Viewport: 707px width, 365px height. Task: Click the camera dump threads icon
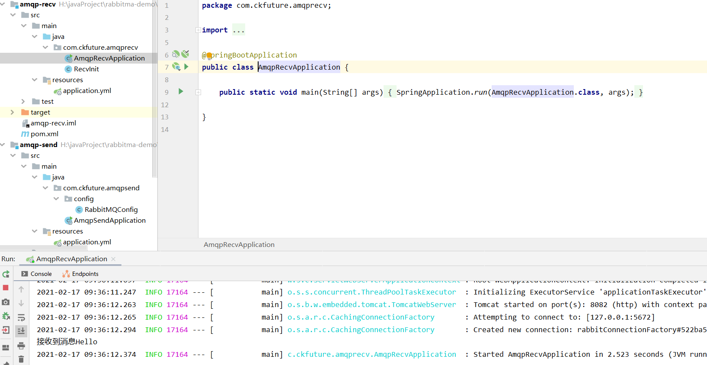point(6,302)
